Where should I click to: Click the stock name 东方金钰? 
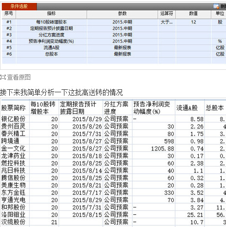coord(13,192)
